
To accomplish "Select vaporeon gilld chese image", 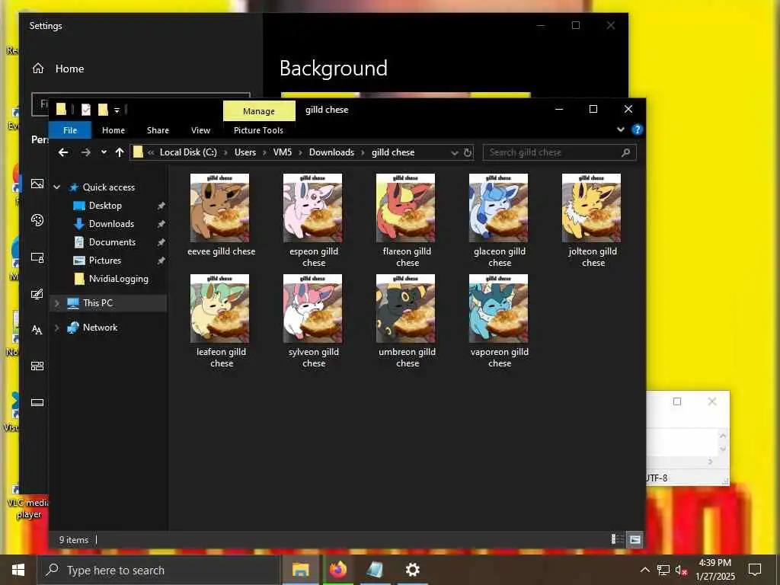I will [498, 321].
